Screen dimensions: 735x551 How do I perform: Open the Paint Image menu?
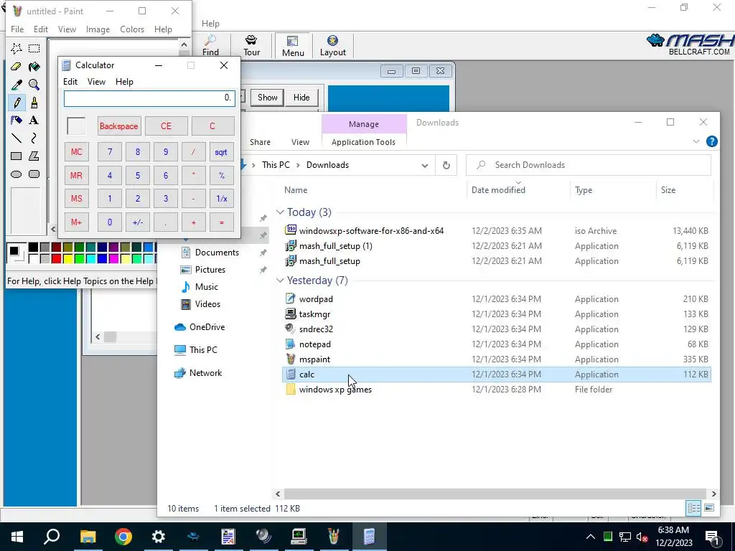[x=98, y=29]
